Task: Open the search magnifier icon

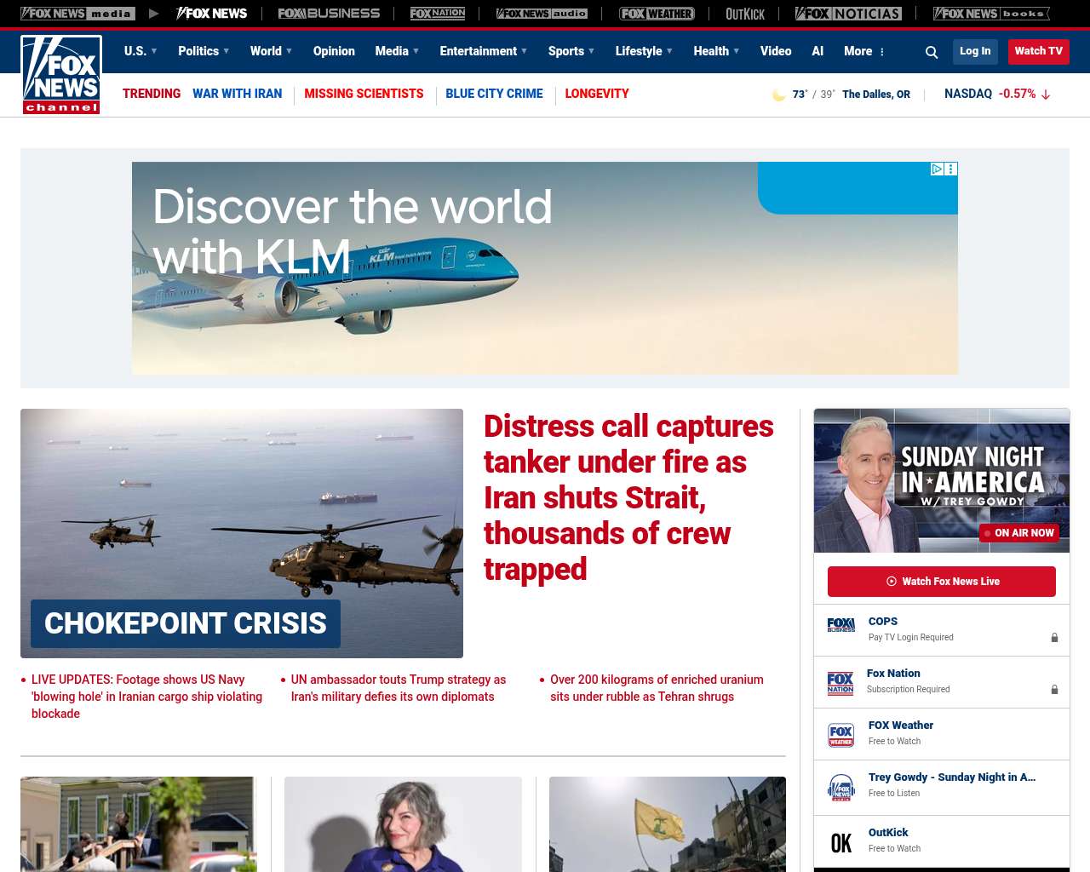Action: [x=932, y=52]
